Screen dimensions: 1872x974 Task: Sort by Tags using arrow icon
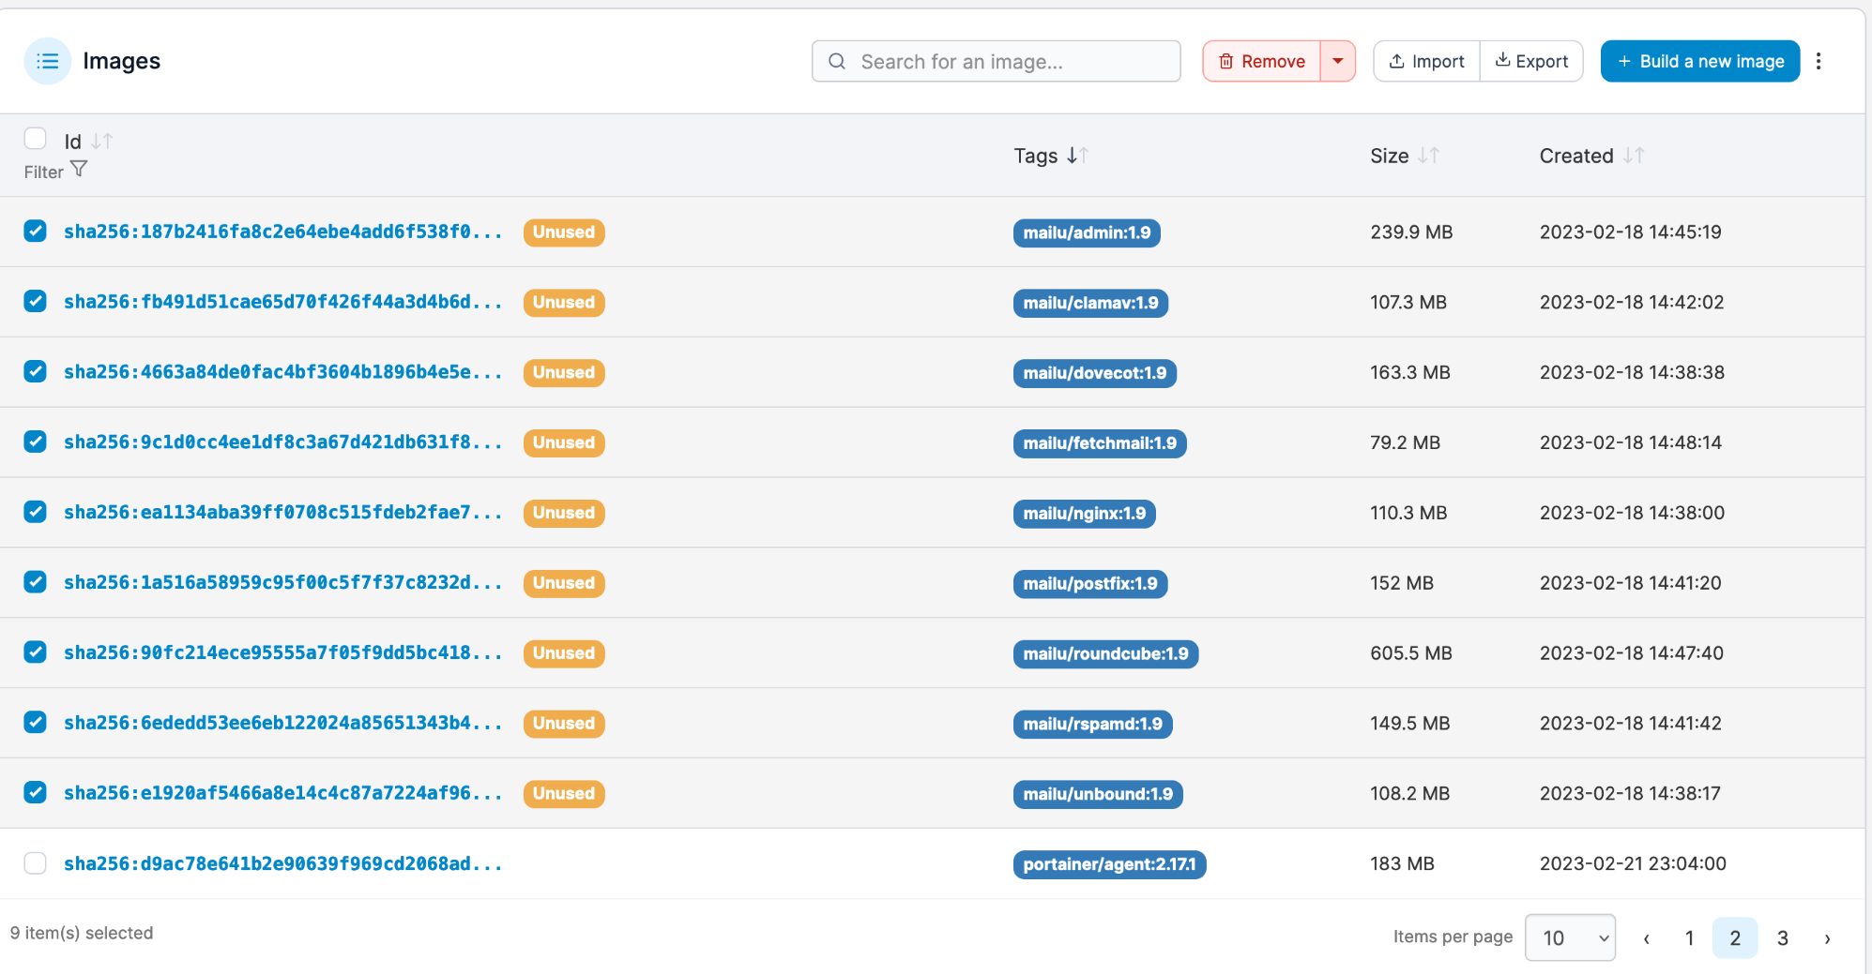click(x=1077, y=156)
